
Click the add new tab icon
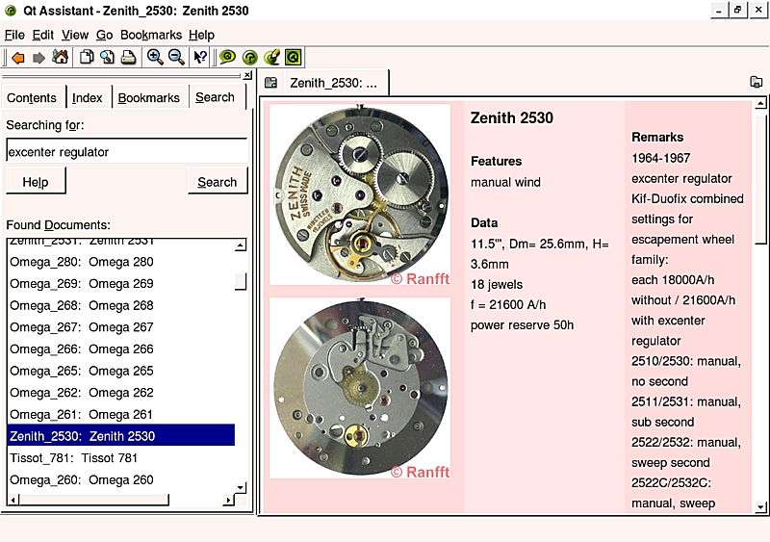click(x=271, y=83)
